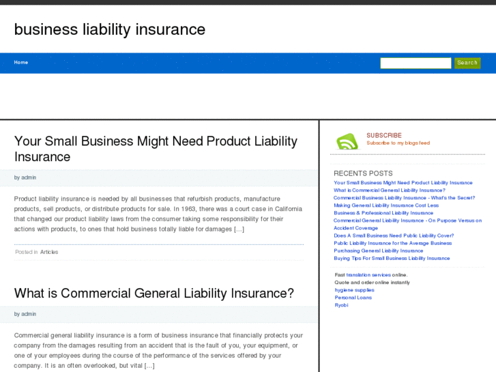Screen dimensions: 496x372
Task: Click the 'Personal Loans' sidebar link
Action: [x=353, y=298]
